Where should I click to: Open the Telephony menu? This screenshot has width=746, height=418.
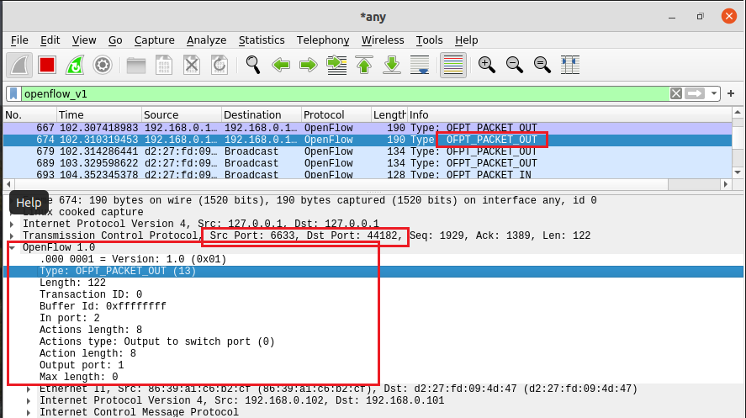click(x=323, y=40)
